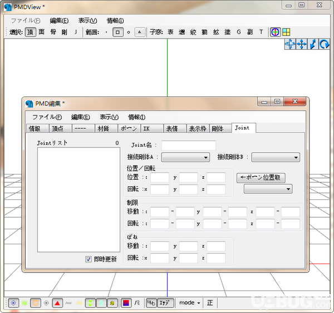The width and height of the screenshot is (334, 313).
Task: Click the red-blue gradient square icon
Action: tap(126, 303)
